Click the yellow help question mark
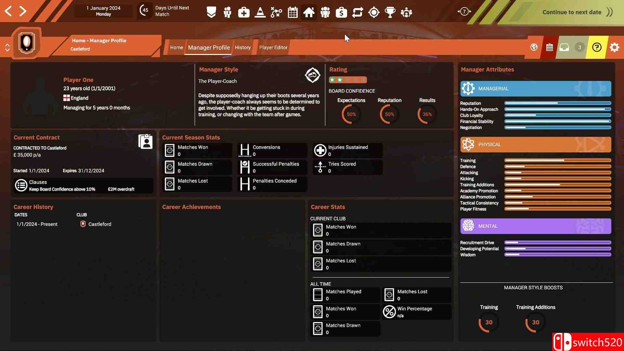624x351 pixels. point(597,47)
